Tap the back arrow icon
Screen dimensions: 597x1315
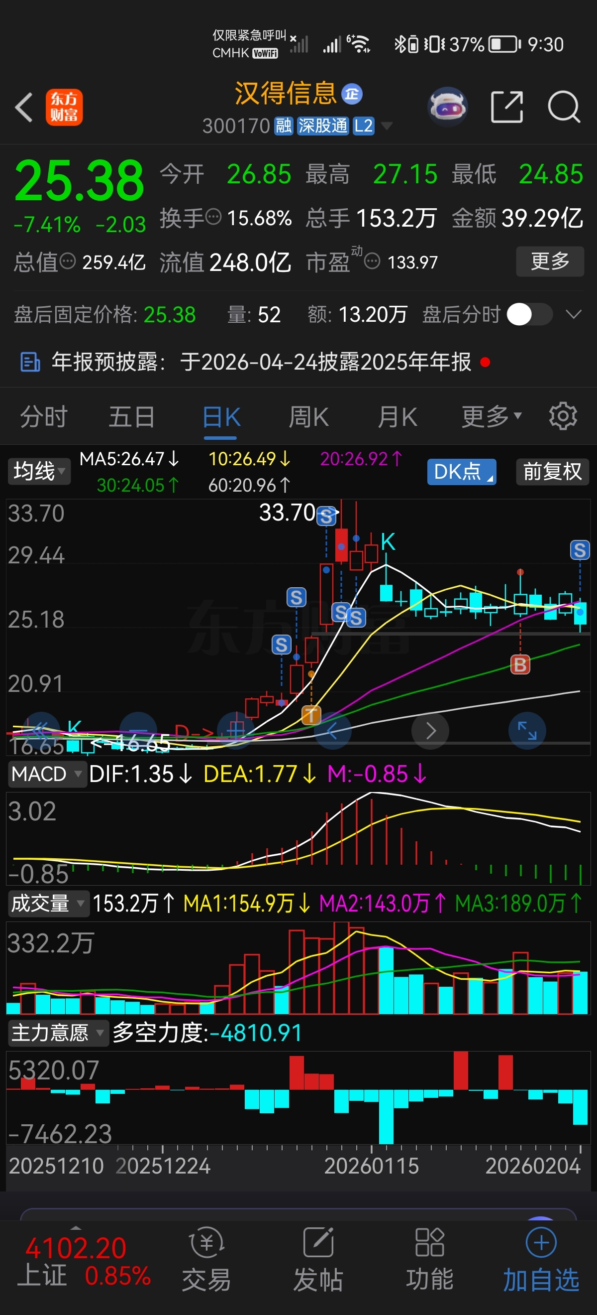(x=23, y=107)
